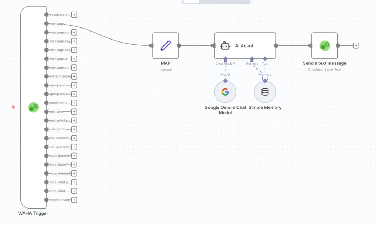Add node to state.change output
The image size is (376, 225).
click(x=74, y=76)
